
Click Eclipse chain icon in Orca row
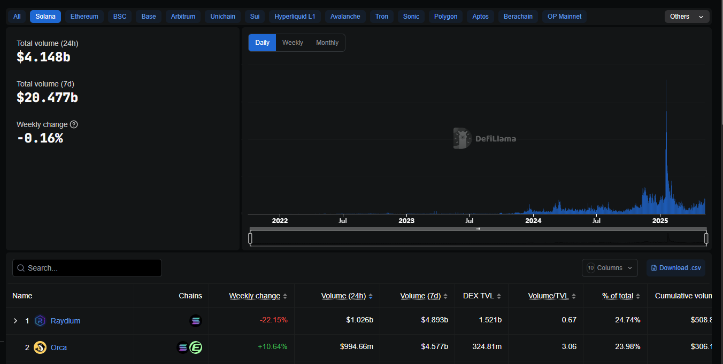[196, 347]
